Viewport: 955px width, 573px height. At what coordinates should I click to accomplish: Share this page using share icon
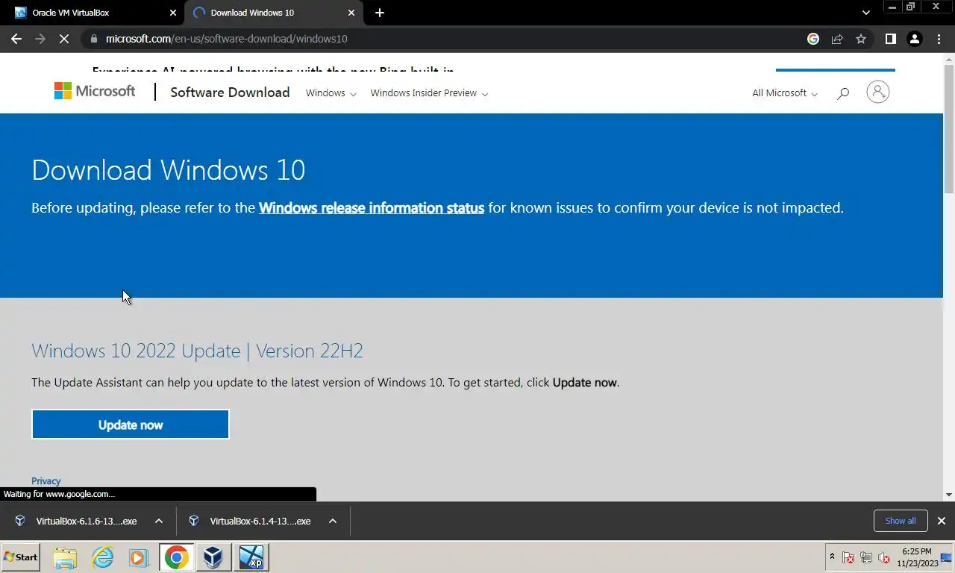[837, 39]
